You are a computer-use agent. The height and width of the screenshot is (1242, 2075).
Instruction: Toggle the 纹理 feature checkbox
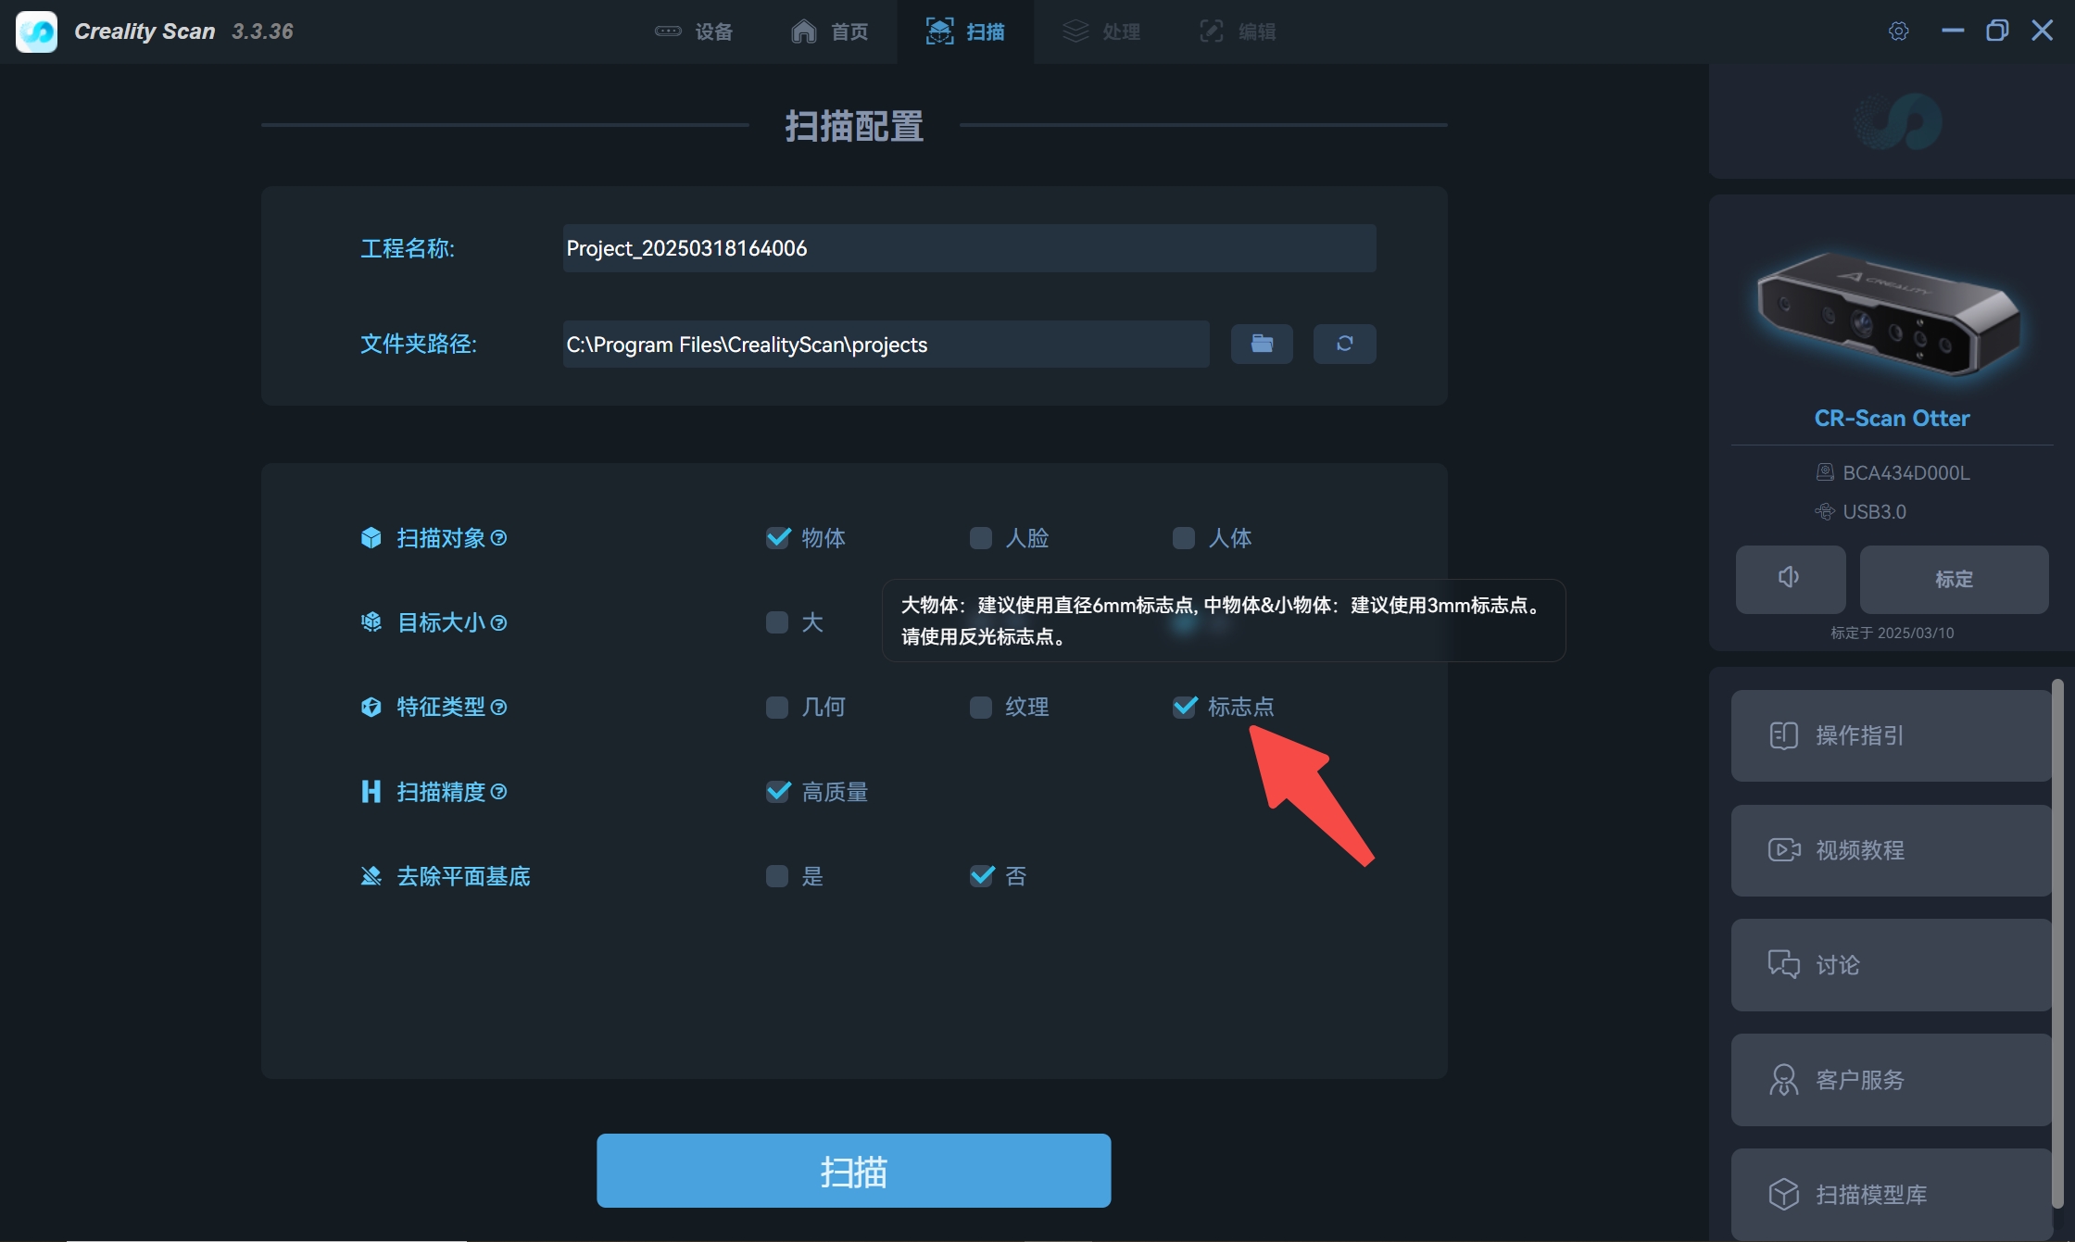tap(980, 708)
